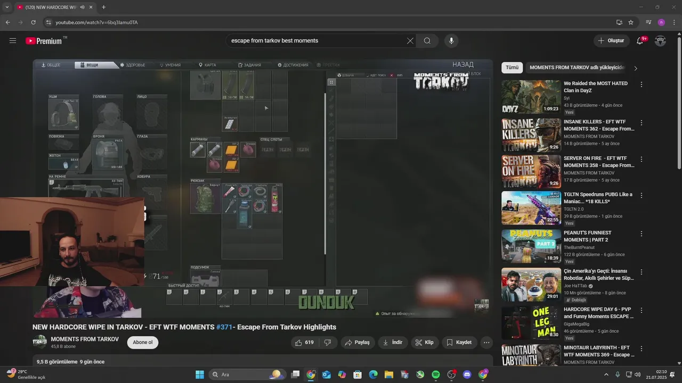Show next filter chips with arrow
The width and height of the screenshot is (682, 383).
pos(635,68)
